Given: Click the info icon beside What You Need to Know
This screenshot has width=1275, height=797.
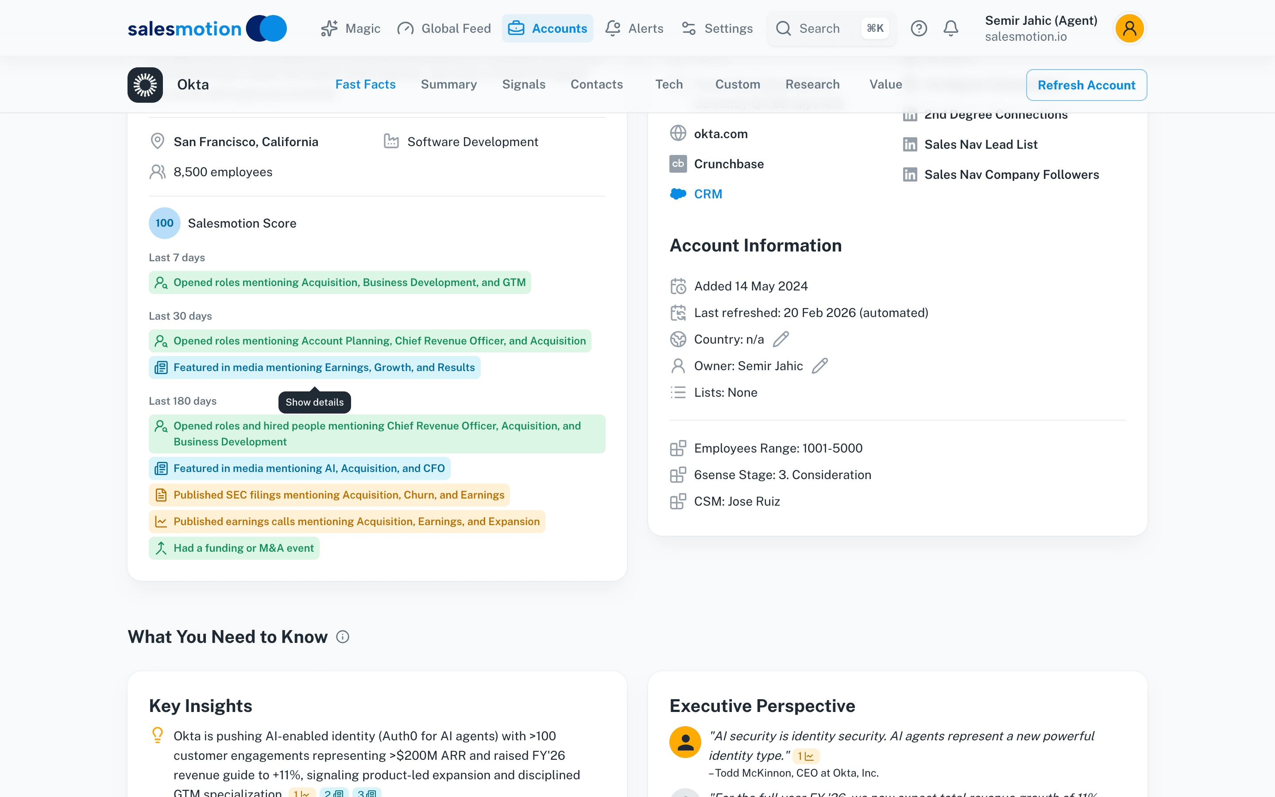Looking at the screenshot, I should coord(343,637).
